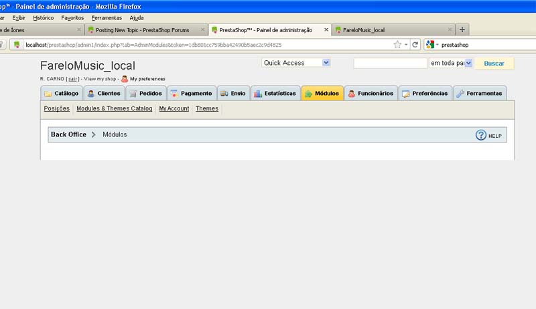This screenshot has width=536, height=309.
Task: Click the View my shop link
Action: tap(100, 79)
